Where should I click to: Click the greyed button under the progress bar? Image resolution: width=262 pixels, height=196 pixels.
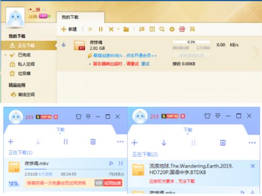click(191, 56)
